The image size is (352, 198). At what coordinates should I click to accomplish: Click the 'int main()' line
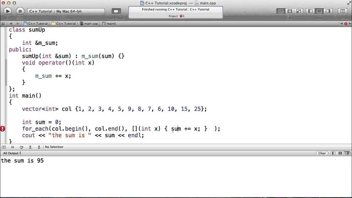click(25, 96)
